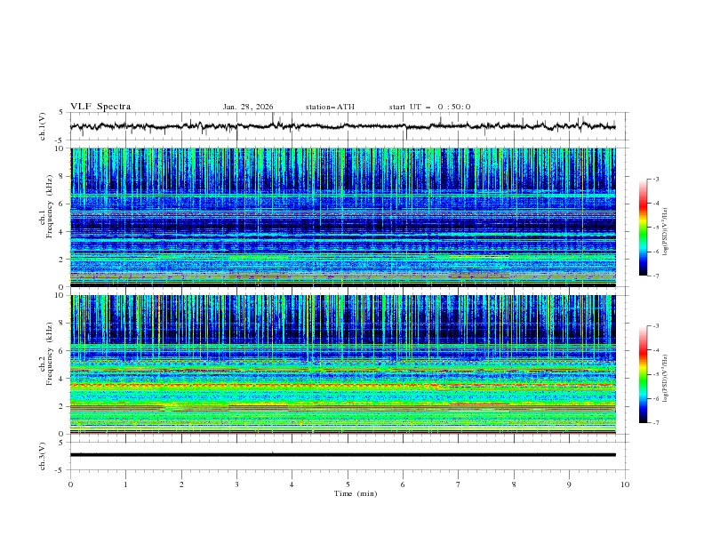
Task: Click the log(PSD) label beside ch.2 colorbar
Action: (665, 379)
